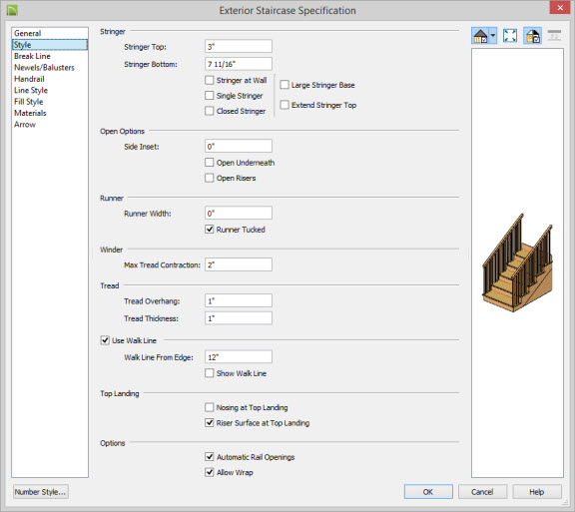The image size is (575, 512).
Task: Click into the Stringer Bottom input field
Action: pyautogui.click(x=239, y=64)
